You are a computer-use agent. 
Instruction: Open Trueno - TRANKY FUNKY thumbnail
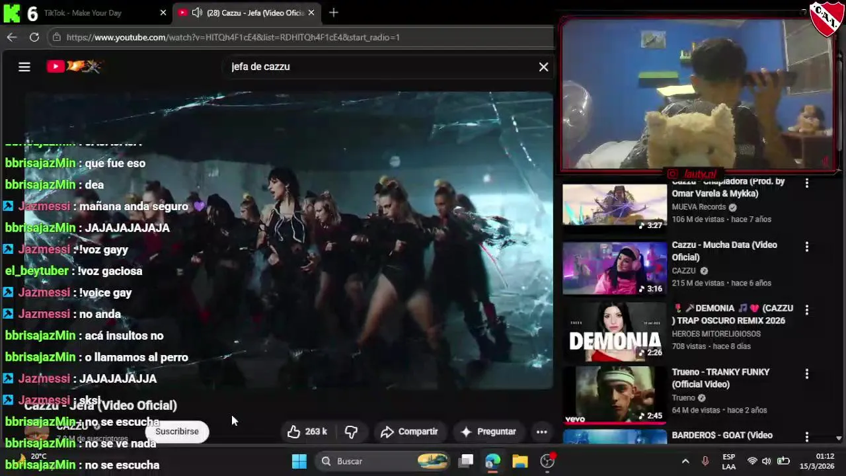pos(615,395)
